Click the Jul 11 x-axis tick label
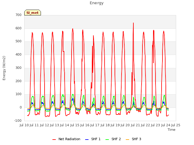 click(34, 125)
